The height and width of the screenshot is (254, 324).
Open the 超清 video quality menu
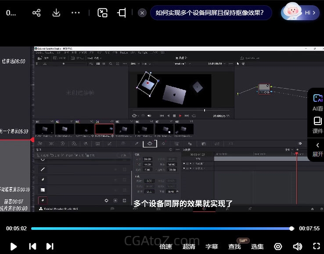click(x=189, y=247)
